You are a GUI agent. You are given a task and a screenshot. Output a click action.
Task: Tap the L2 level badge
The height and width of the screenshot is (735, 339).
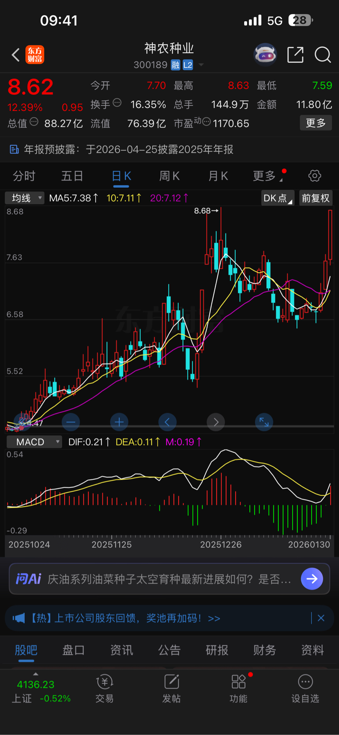click(188, 65)
